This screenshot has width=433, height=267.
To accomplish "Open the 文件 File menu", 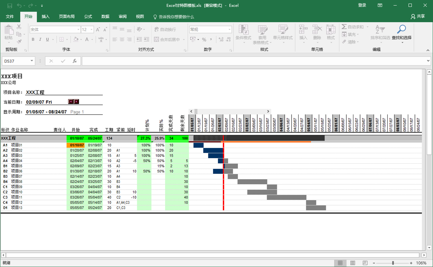I will 10,16.
